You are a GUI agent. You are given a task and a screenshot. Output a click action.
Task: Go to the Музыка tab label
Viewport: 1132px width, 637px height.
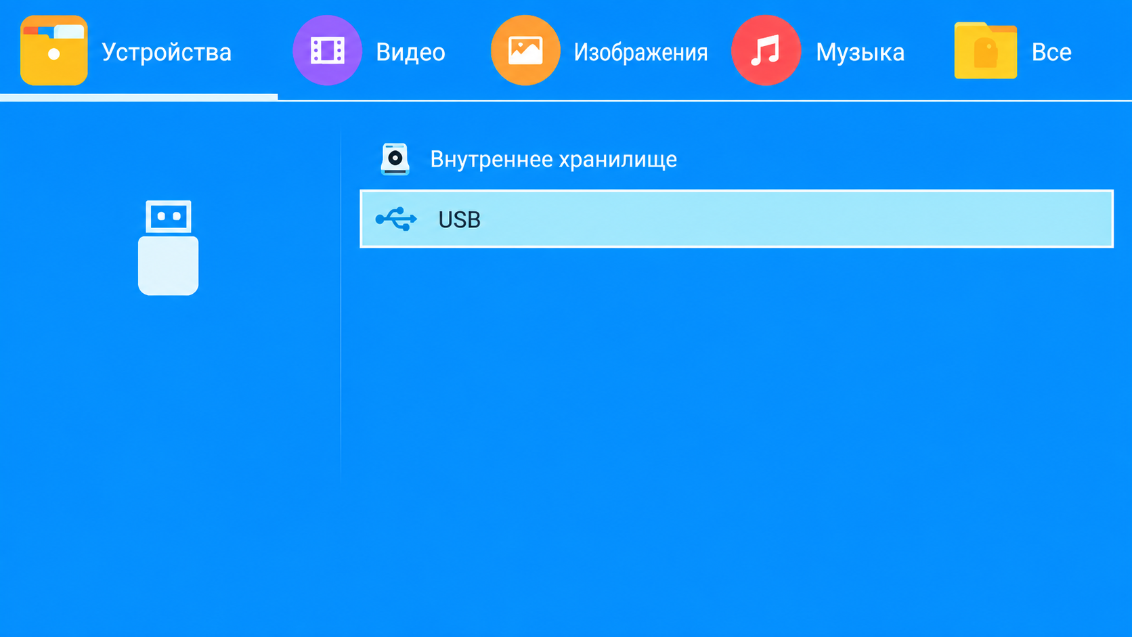(860, 52)
